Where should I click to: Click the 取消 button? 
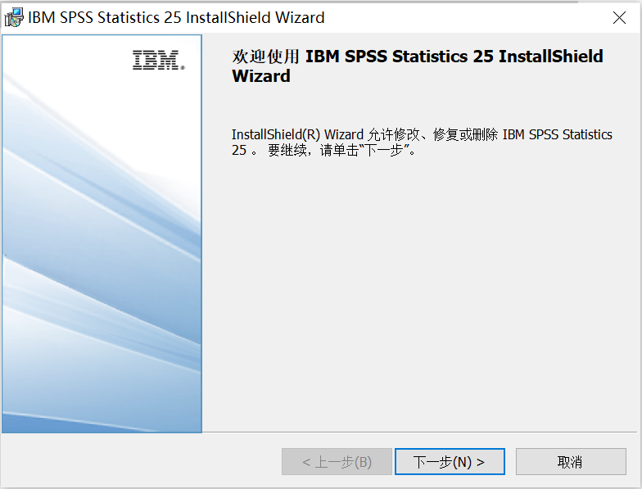[x=571, y=462]
